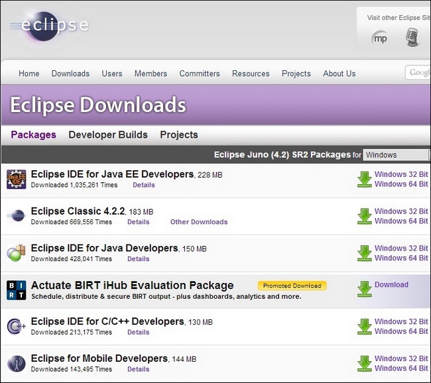Screen dimensions: 431x383
Task: Click the Java EE IDE package icon
Action: 16,179
